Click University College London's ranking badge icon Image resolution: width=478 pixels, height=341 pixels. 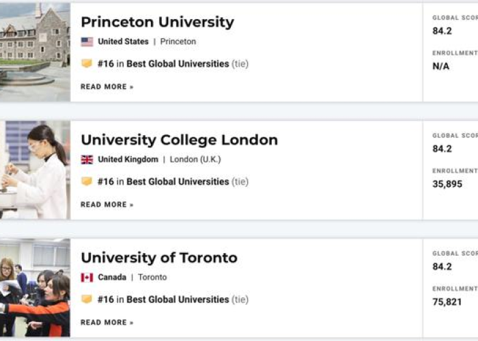pyautogui.click(x=87, y=181)
